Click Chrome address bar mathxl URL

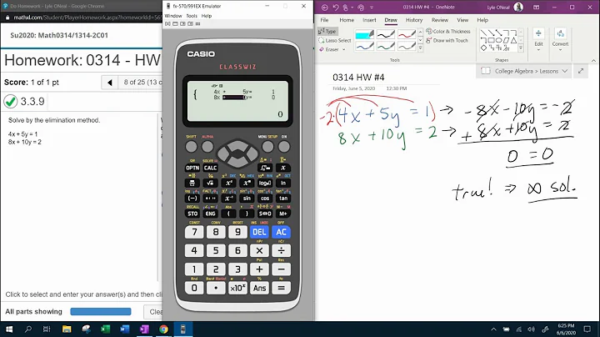[87, 18]
